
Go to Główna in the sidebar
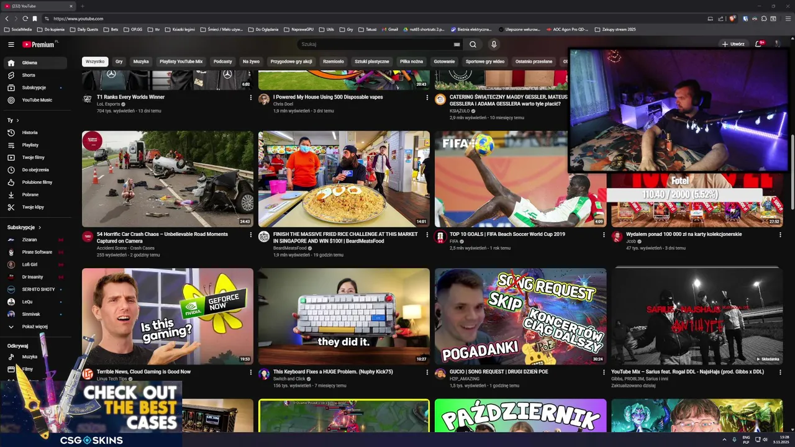pos(36,63)
